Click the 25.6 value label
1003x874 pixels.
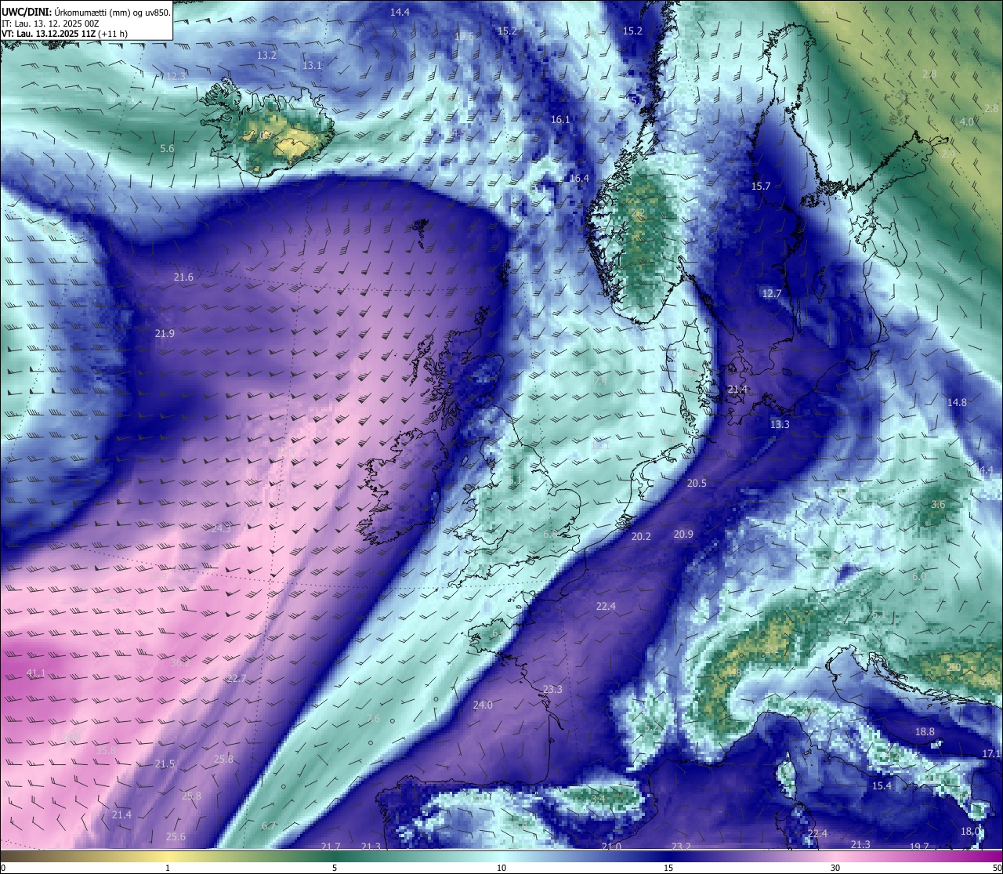(x=176, y=836)
